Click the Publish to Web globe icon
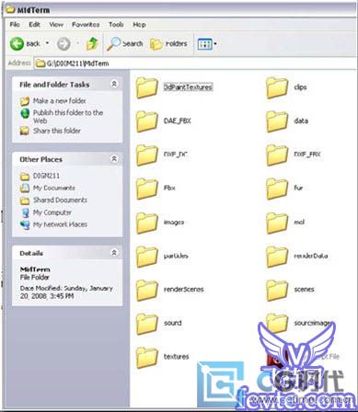The width and height of the screenshot is (358, 412). (x=25, y=113)
